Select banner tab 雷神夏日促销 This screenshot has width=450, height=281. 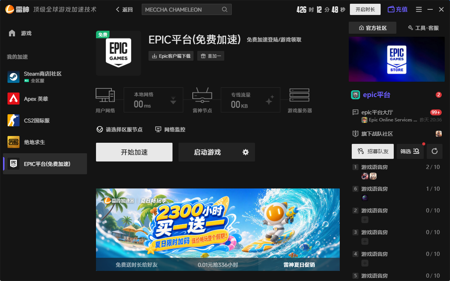point(299,265)
